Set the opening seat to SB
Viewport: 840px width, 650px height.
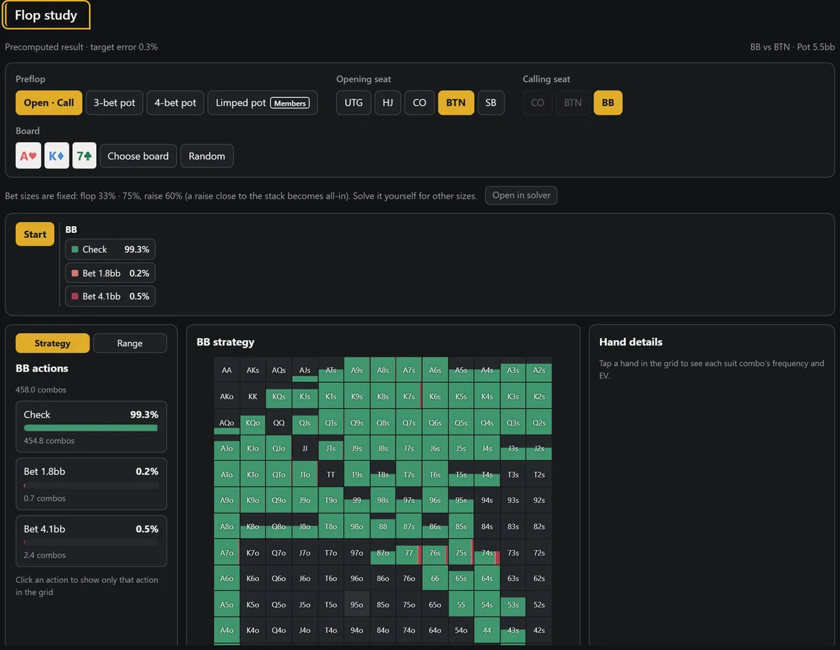click(x=491, y=103)
